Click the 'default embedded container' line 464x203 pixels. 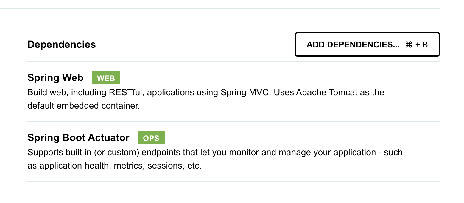[x=83, y=106]
